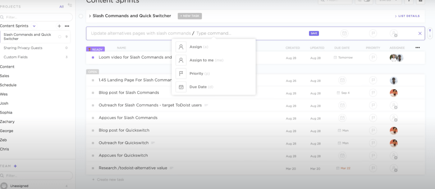Expand Content Sprints dropdown chevron in sidebar
Screen dimensions: 435x189
pyautogui.click(x=34, y=26)
